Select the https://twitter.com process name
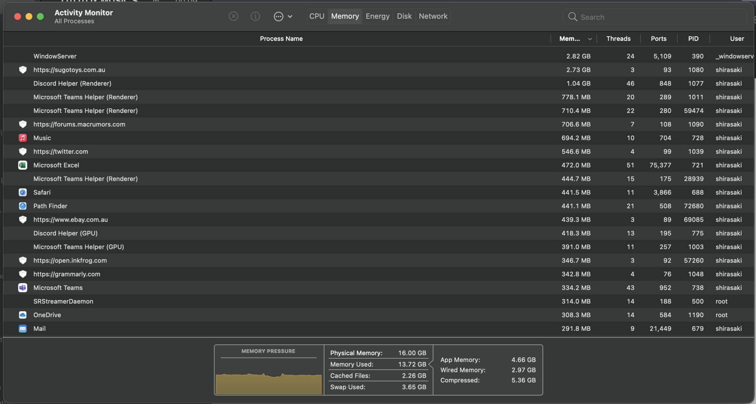This screenshot has height=404, width=756. click(x=60, y=151)
